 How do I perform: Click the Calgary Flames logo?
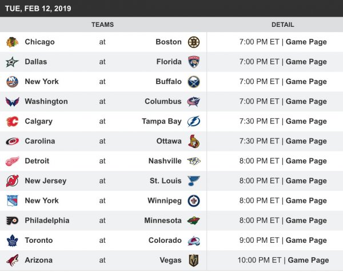click(12, 121)
